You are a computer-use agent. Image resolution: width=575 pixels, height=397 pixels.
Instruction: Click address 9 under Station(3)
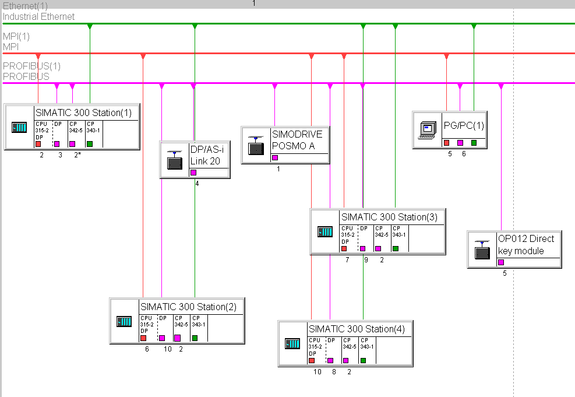(366, 260)
